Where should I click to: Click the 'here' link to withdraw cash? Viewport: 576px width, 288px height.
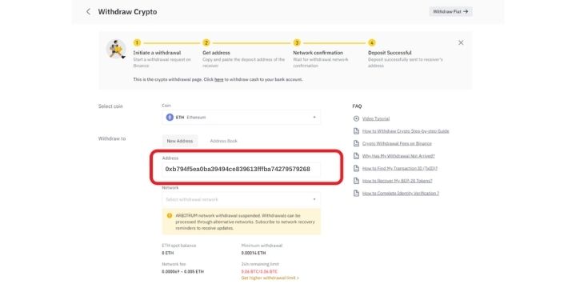coord(219,79)
